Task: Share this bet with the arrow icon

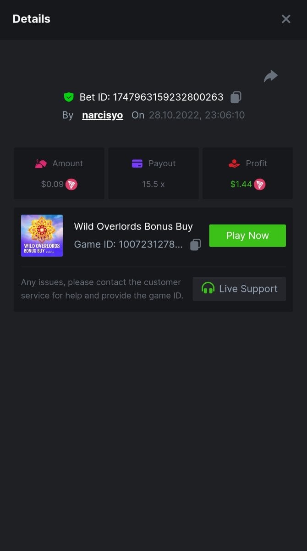Action: click(x=271, y=76)
